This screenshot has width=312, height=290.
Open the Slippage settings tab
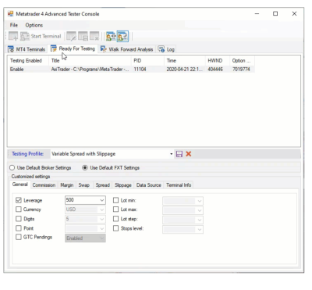(123, 185)
